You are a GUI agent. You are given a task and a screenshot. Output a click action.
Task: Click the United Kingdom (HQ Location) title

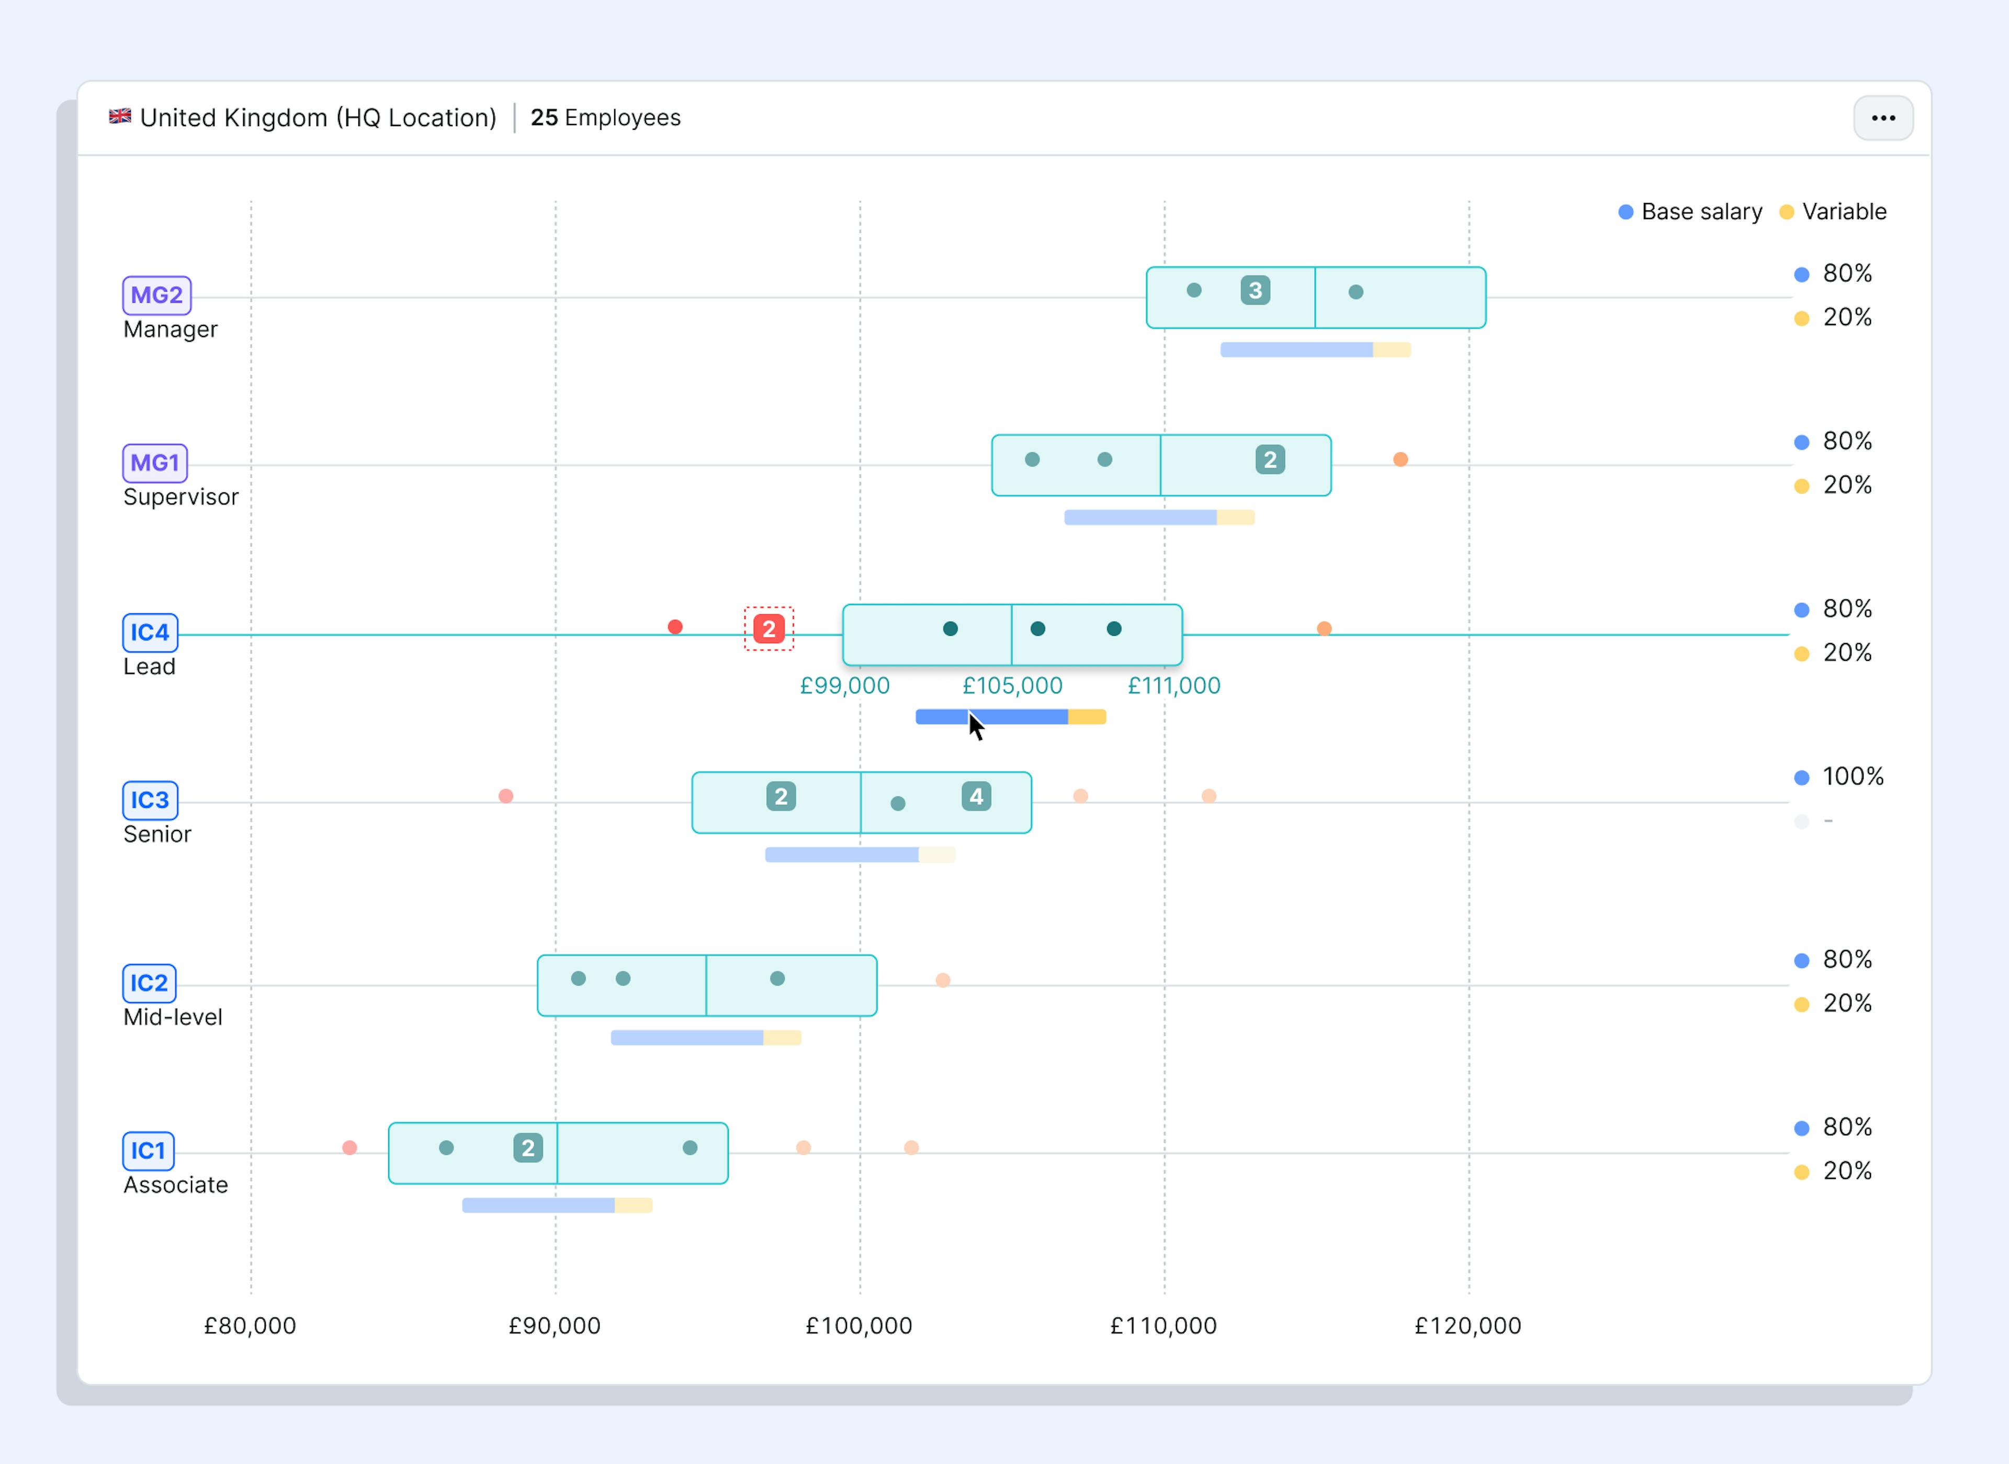pyautogui.click(x=317, y=118)
